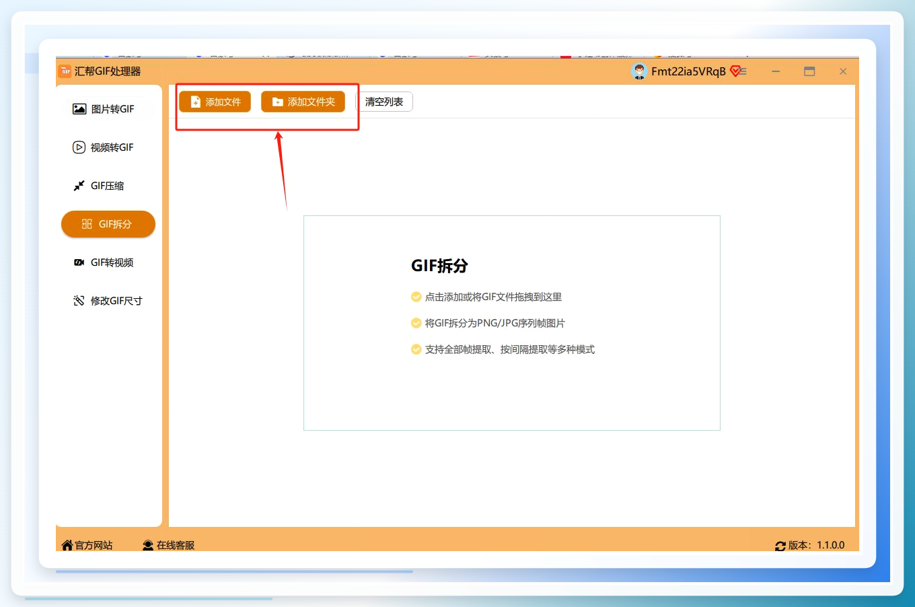Screen dimensions: 915x607
Task: Clear the list with 清空列表
Action: coord(384,102)
